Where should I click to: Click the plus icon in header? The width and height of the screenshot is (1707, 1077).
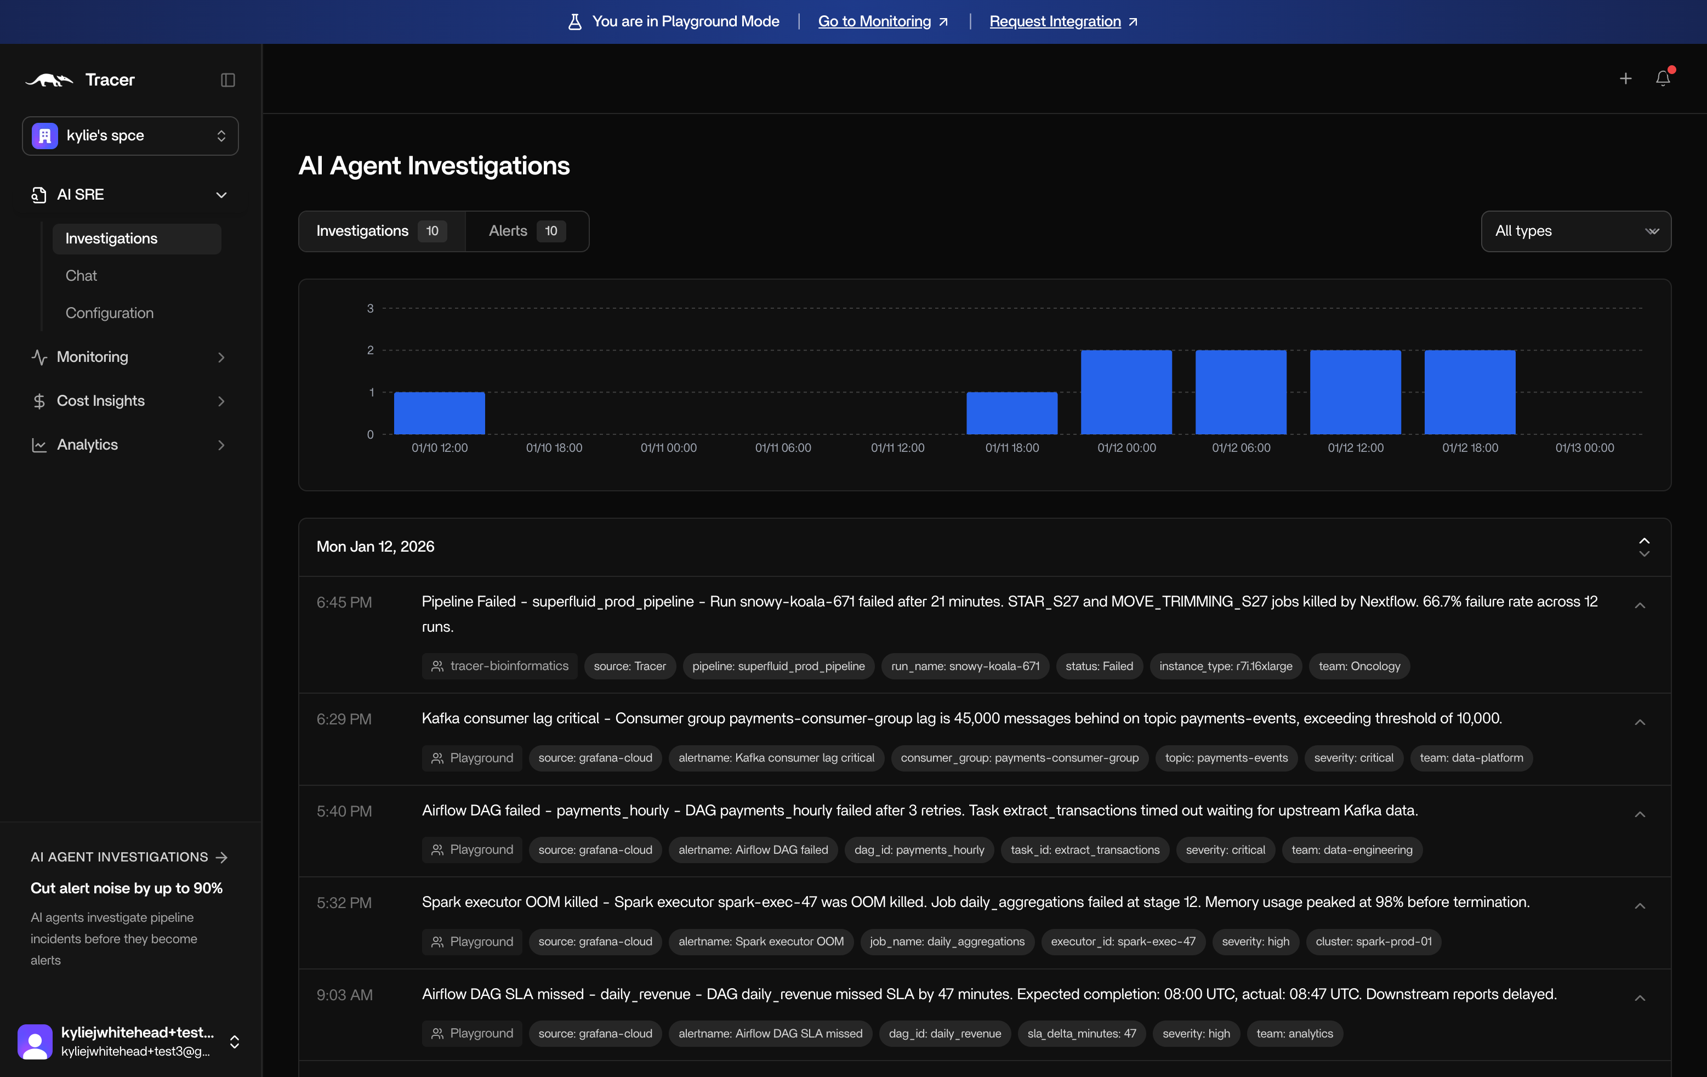coord(1625,79)
